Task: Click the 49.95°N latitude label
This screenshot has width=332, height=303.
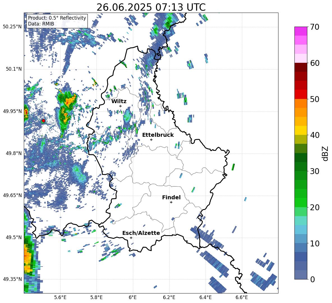Action: pyautogui.click(x=12, y=111)
